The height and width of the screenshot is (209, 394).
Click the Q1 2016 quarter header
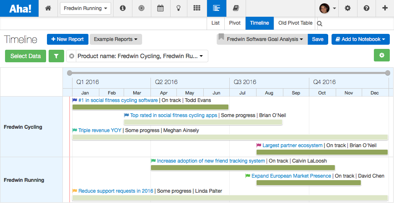88,82
